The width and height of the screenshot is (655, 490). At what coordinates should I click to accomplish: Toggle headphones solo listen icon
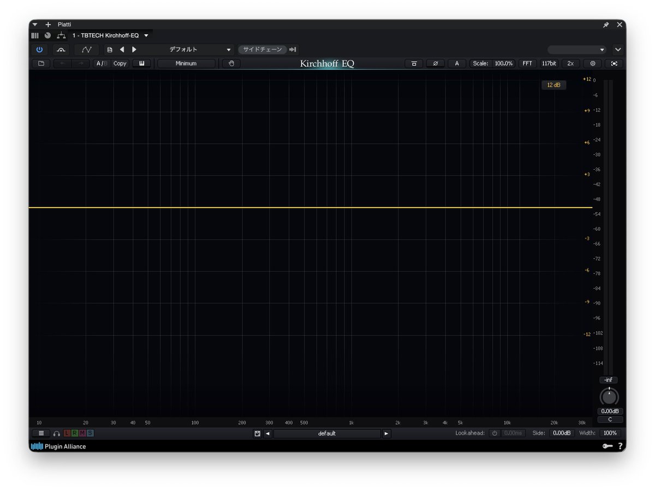pos(57,433)
